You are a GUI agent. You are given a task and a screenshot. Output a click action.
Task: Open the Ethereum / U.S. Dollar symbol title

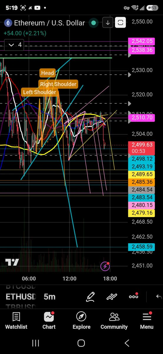pyautogui.click(x=49, y=23)
